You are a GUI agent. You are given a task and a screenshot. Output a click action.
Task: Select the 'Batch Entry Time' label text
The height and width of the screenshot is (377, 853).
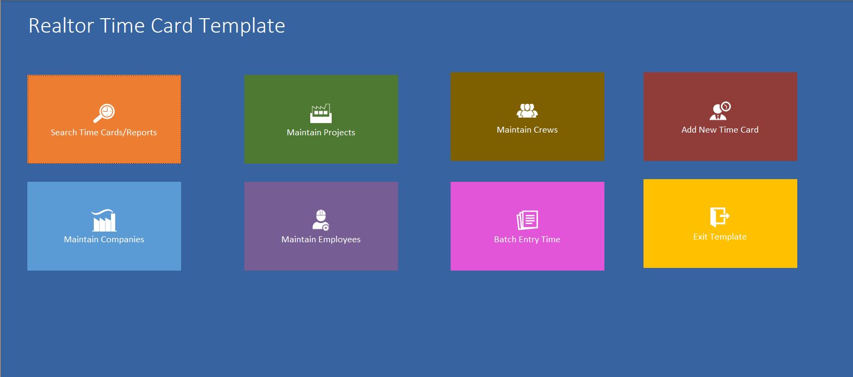[x=527, y=240]
